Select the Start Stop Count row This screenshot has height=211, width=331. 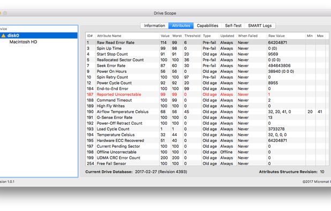point(207,54)
